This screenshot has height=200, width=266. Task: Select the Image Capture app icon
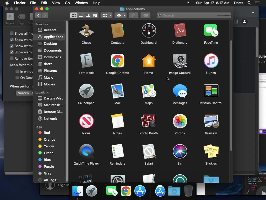pyautogui.click(x=180, y=61)
